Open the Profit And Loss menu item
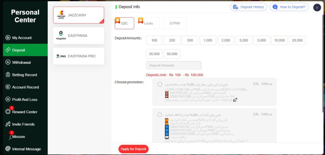The height and width of the screenshot is (155, 325). [24, 99]
